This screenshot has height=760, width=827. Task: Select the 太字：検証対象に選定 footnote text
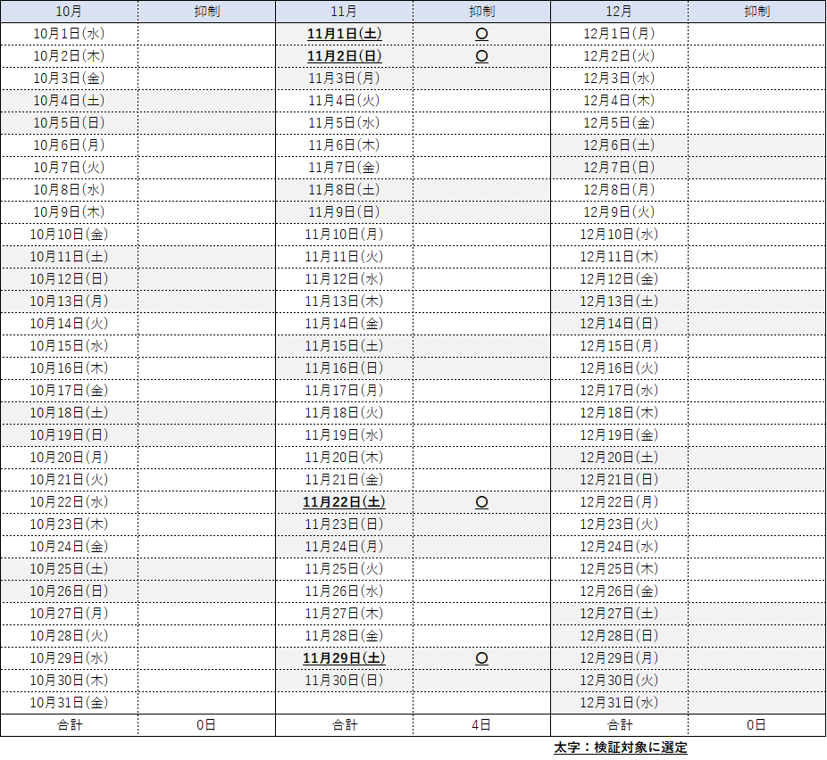(620, 748)
